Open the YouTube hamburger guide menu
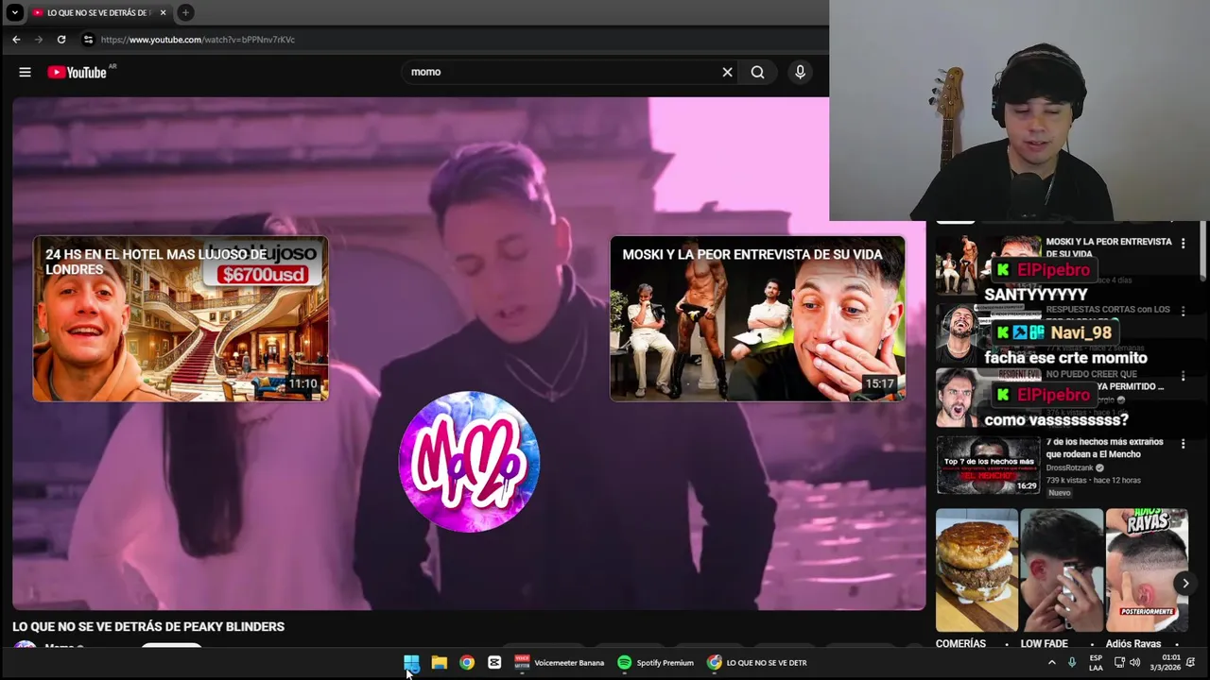Image resolution: width=1210 pixels, height=680 pixels. click(x=26, y=72)
